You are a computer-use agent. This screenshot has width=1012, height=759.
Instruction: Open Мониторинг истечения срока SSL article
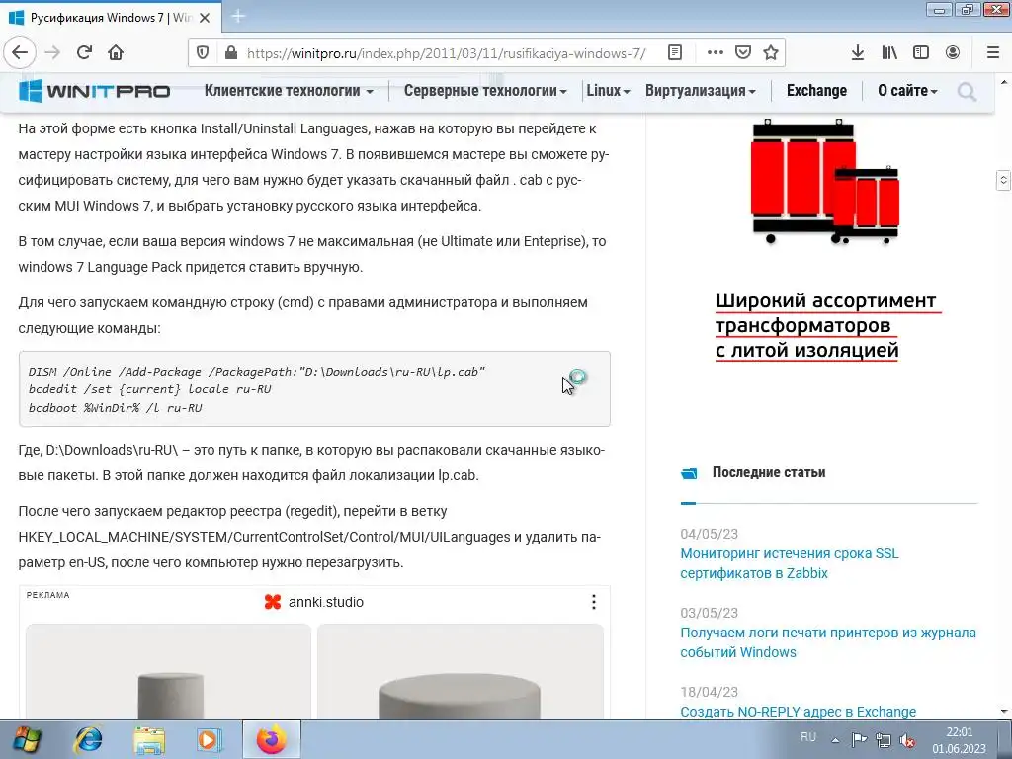(x=790, y=563)
